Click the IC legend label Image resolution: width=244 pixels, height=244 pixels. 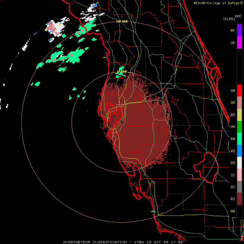click(x=233, y=175)
